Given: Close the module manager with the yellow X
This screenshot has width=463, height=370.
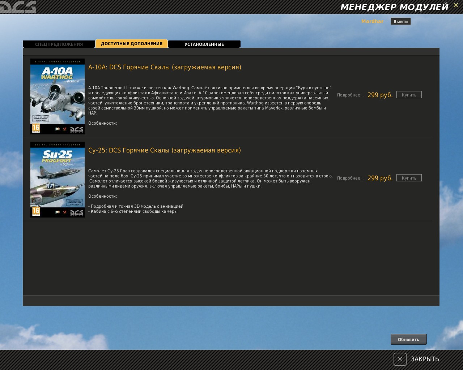Looking at the screenshot, I should (x=456, y=5).
